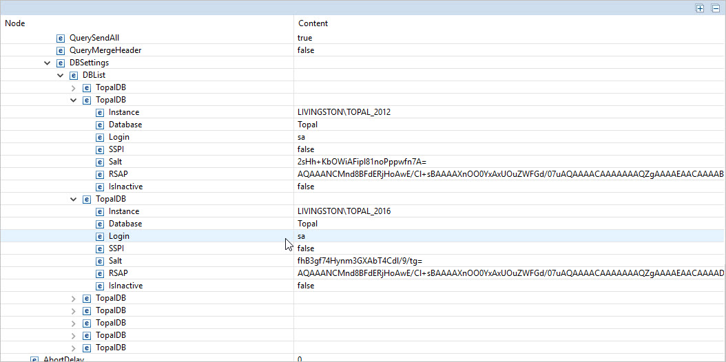Click the element icon next to DBSettings
Image resolution: width=726 pixels, height=362 pixels.
point(61,63)
